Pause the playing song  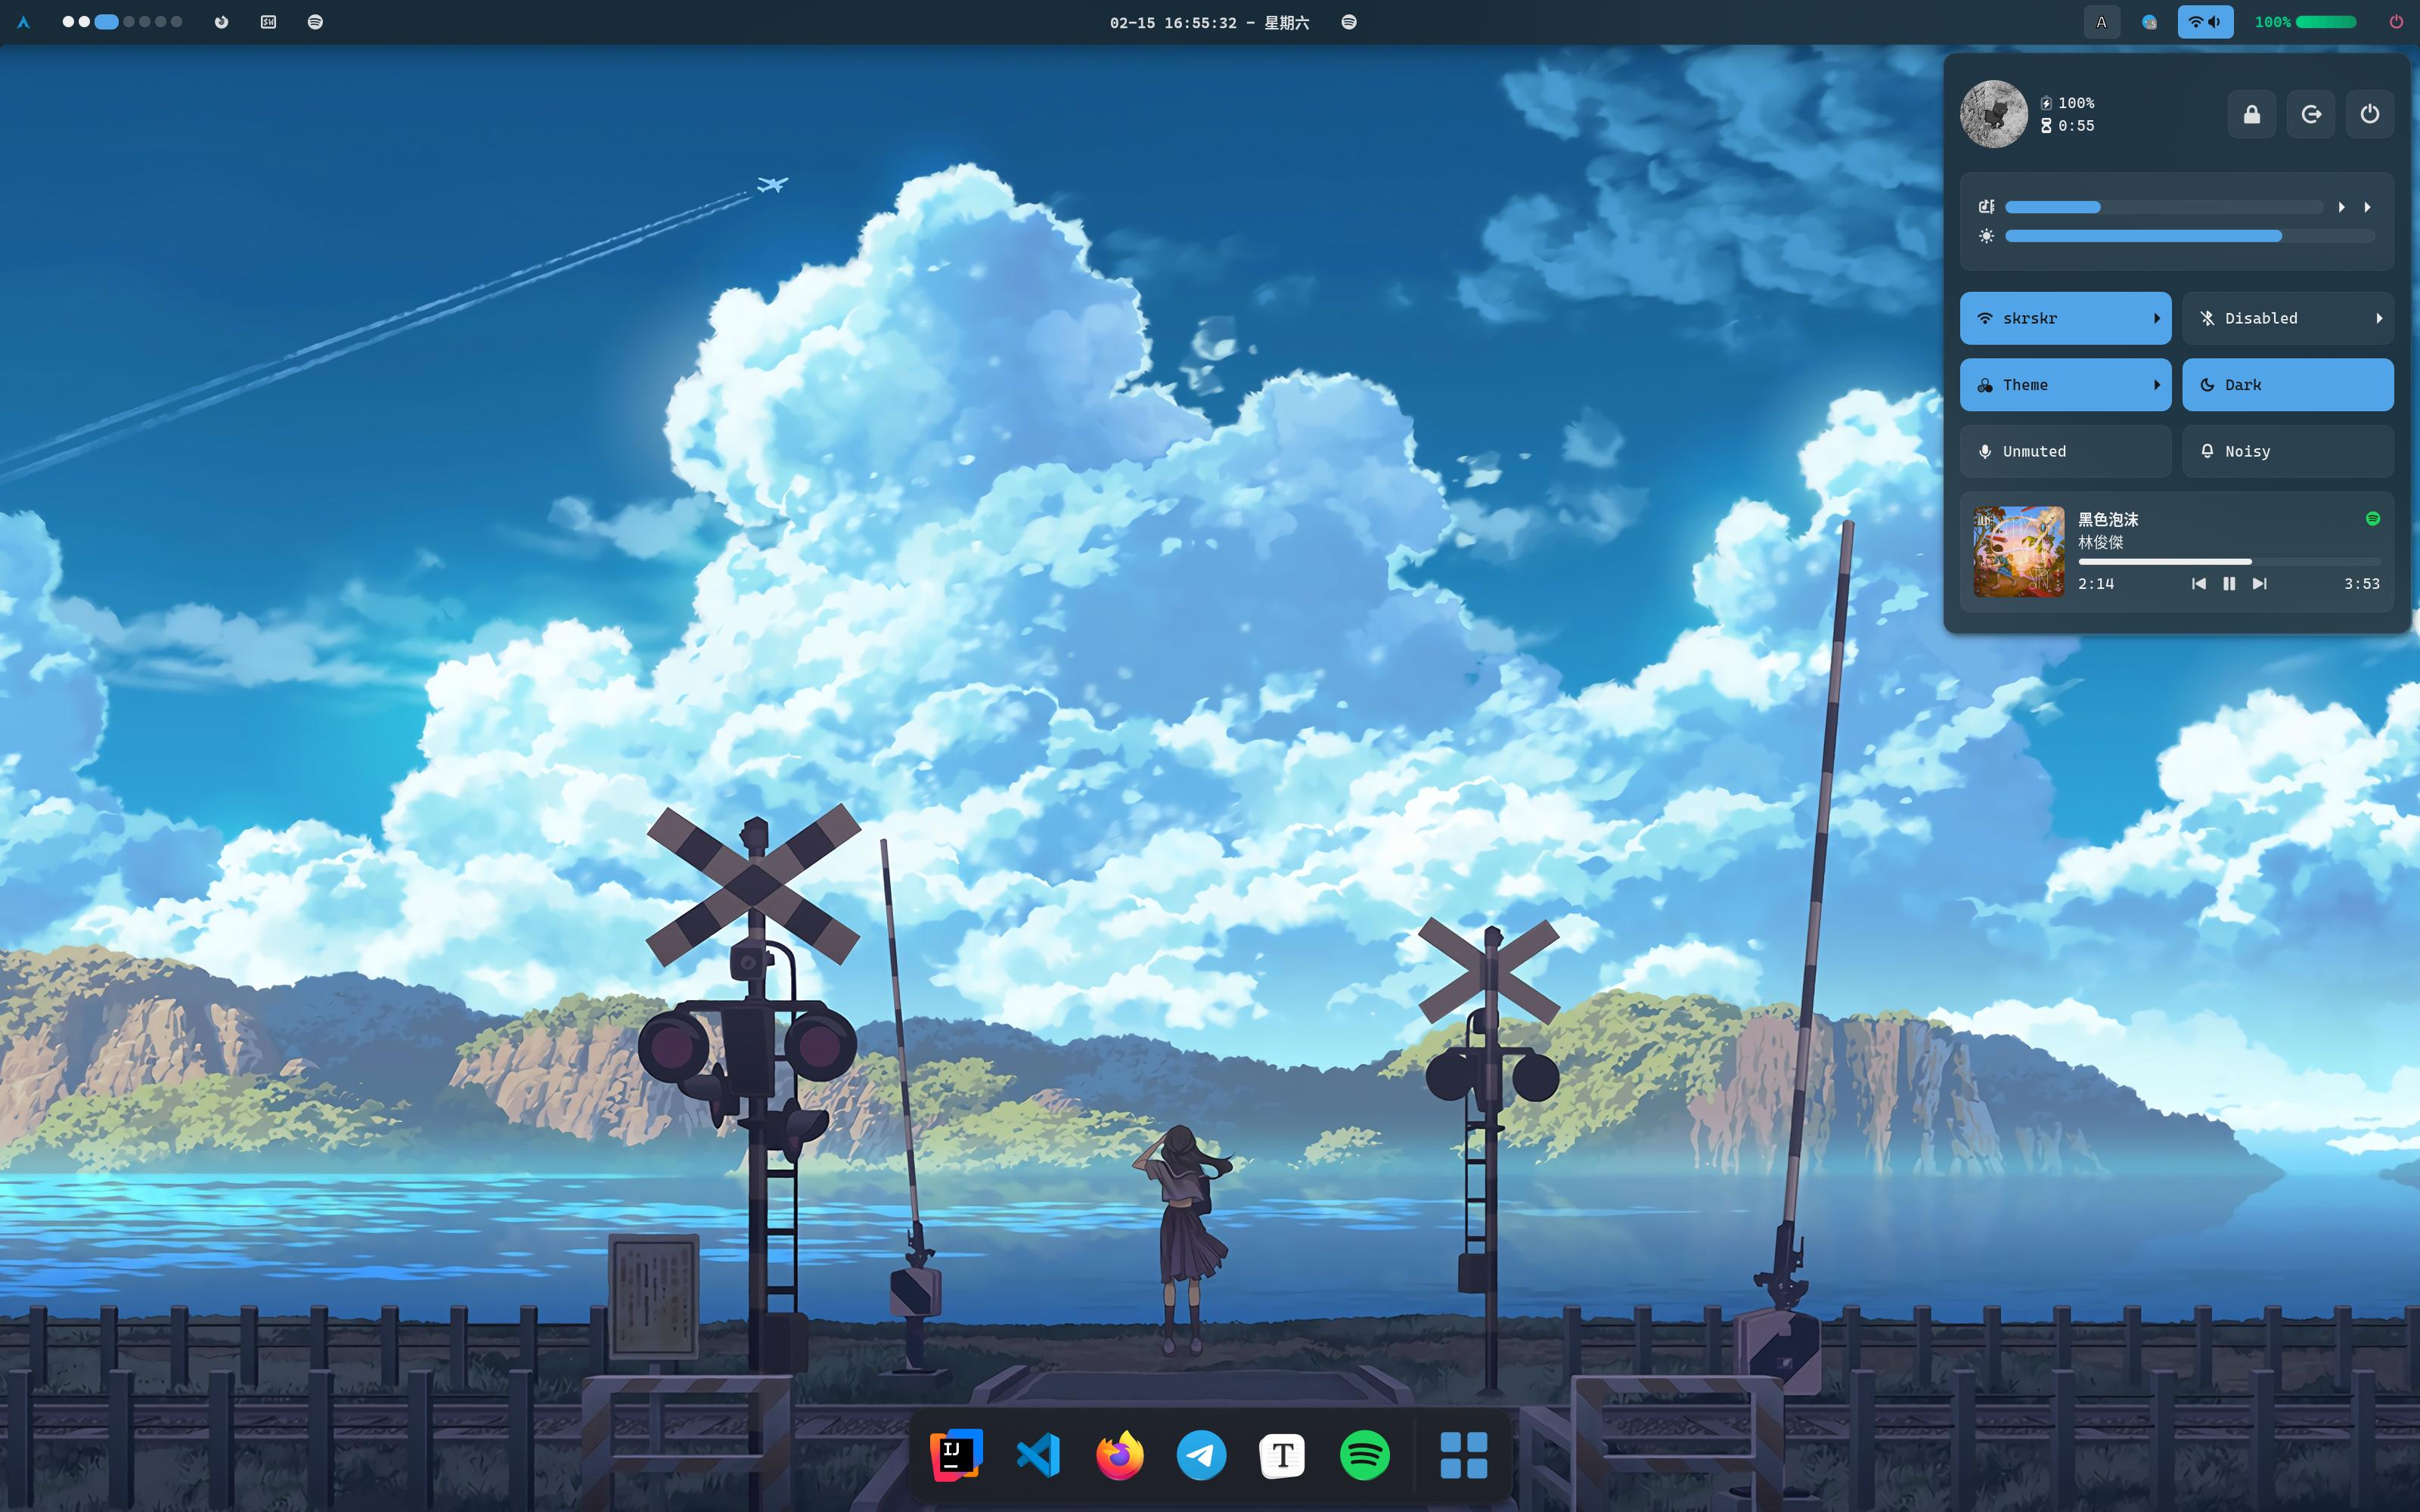(2229, 584)
